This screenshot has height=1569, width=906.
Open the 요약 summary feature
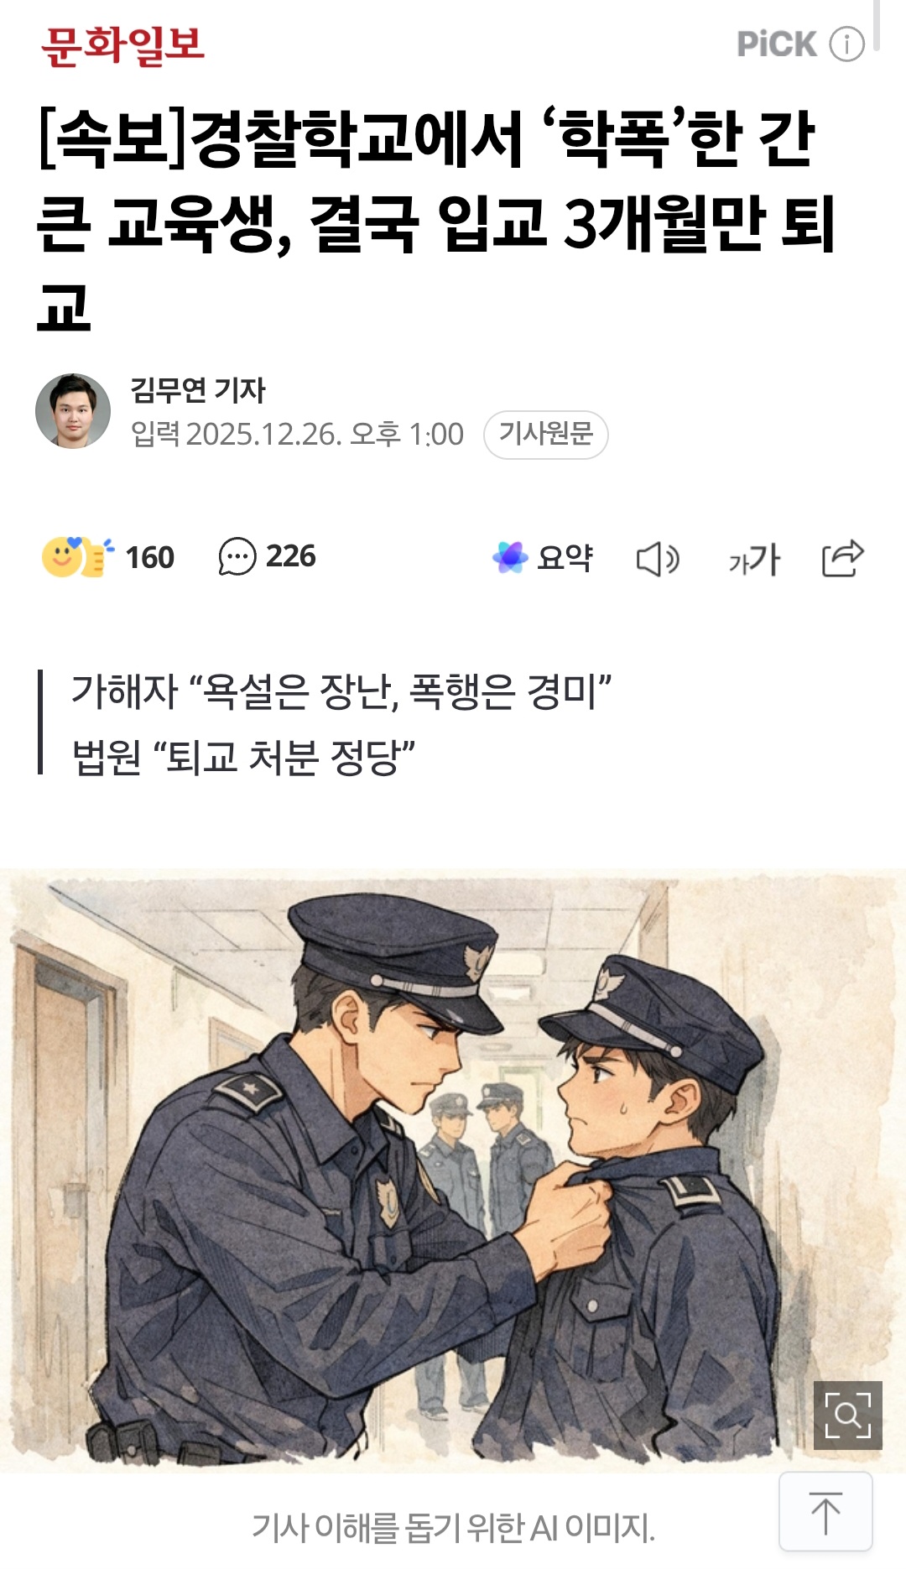[x=565, y=557]
